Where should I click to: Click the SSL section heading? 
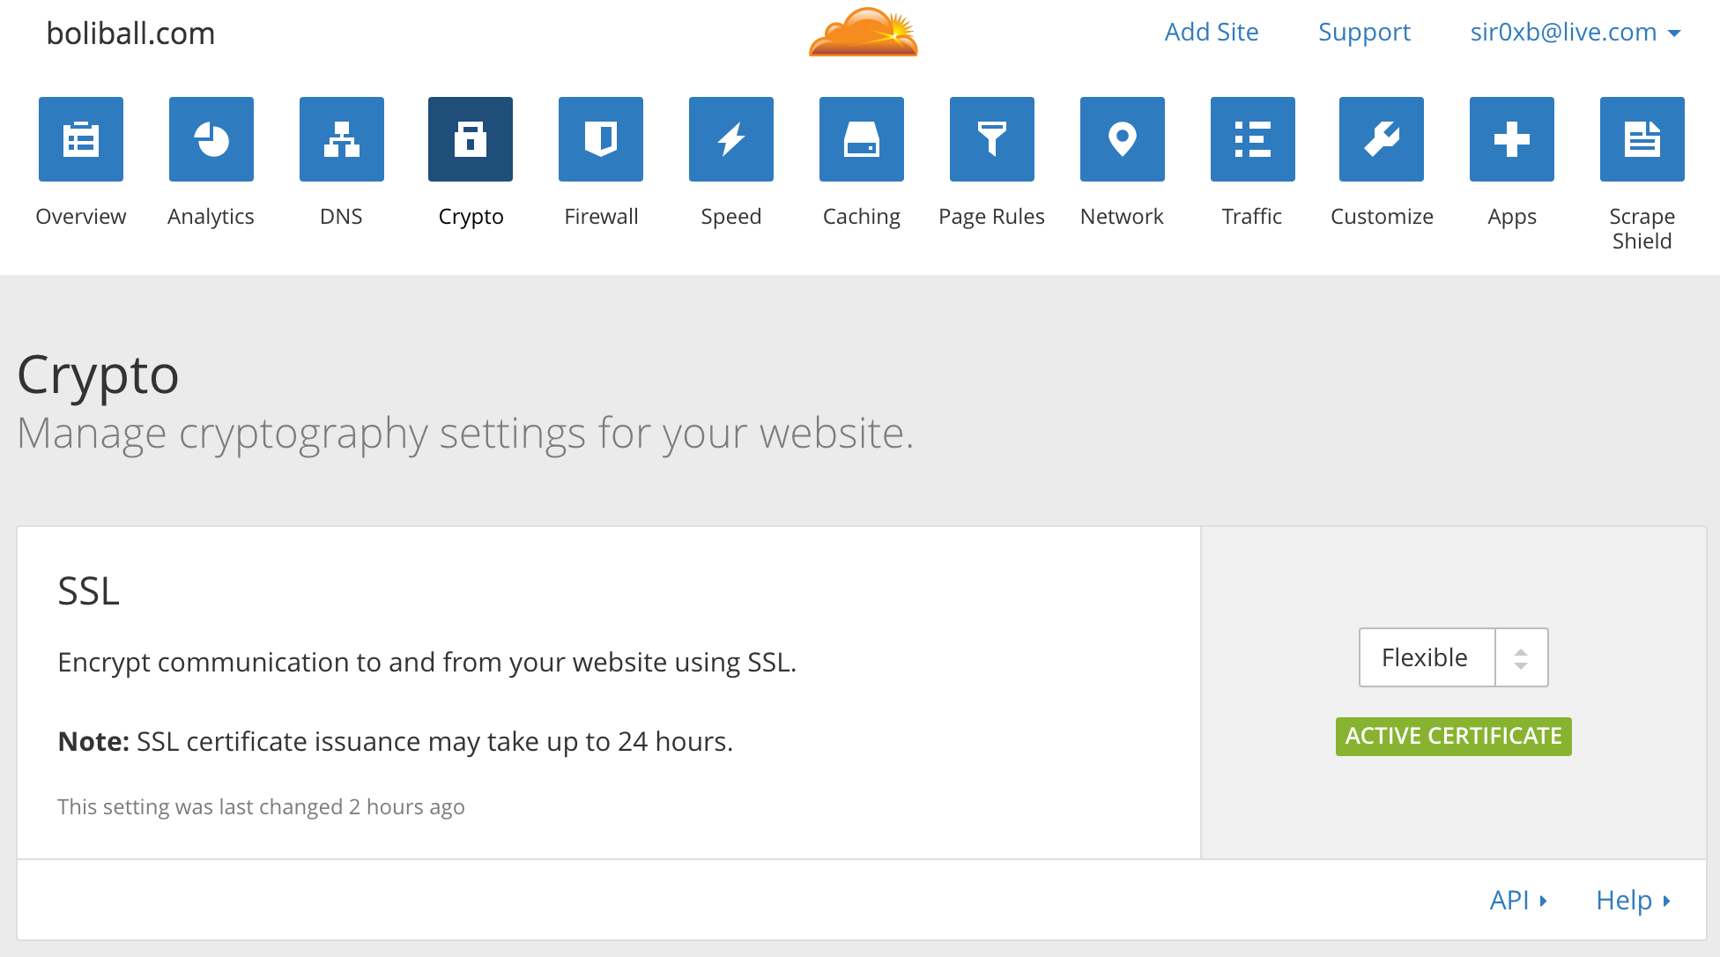click(x=88, y=591)
